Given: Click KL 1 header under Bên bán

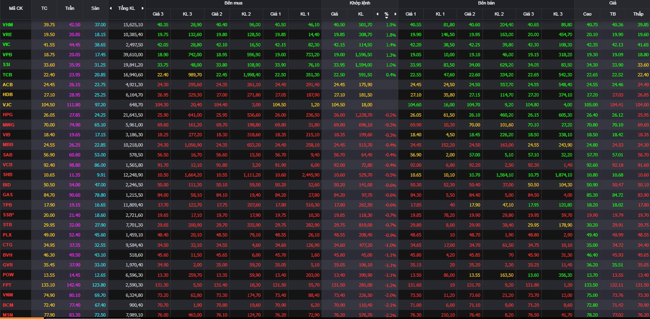Looking at the screenshot, I should 440,14.
